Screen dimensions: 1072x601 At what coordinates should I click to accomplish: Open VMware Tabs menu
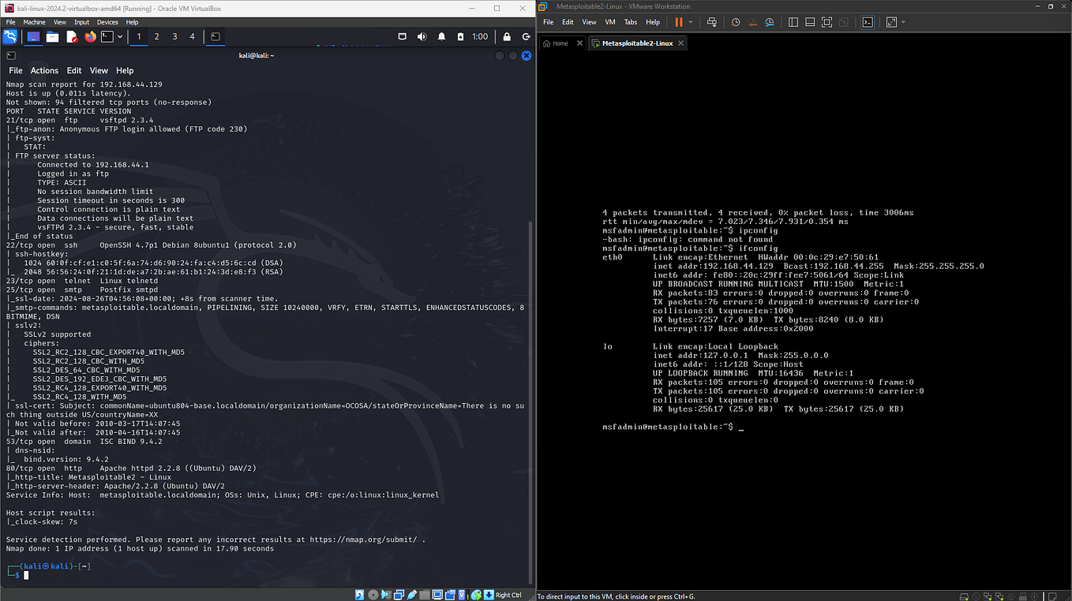click(x=631, y=22)
